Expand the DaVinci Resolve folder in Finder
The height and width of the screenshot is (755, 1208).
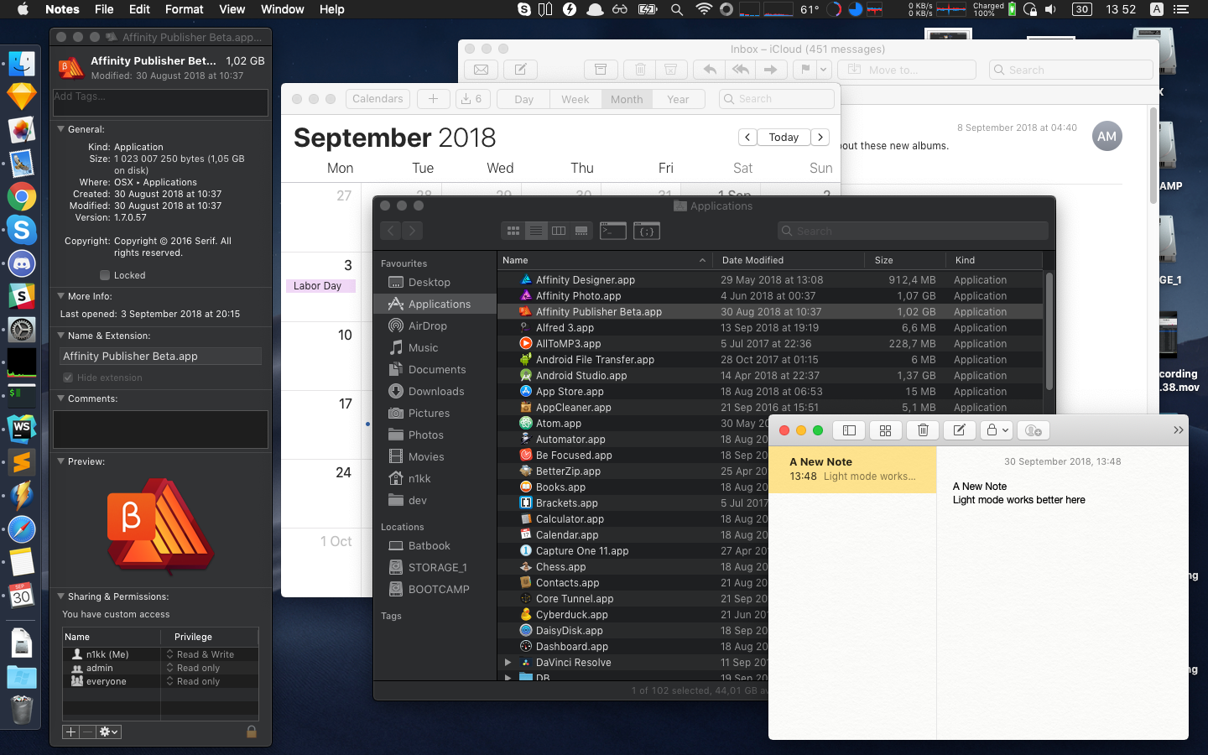click(507, 662)
